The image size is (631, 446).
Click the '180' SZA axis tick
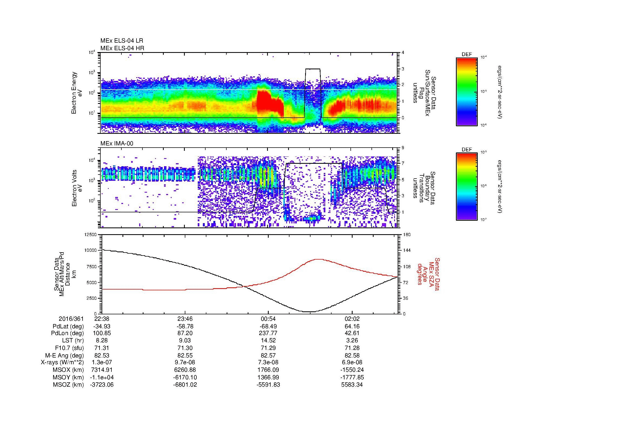point(407,235)
